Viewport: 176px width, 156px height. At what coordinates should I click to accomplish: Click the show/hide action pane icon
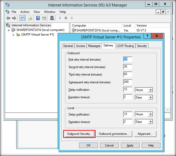point(44,18)
